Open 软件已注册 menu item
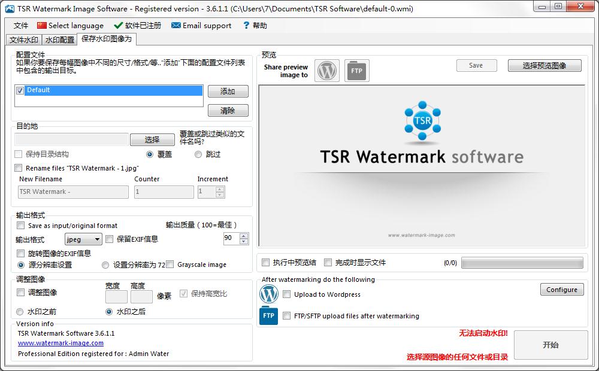Image resolution: width=599 pixels, height=371 pixels. 138,26
